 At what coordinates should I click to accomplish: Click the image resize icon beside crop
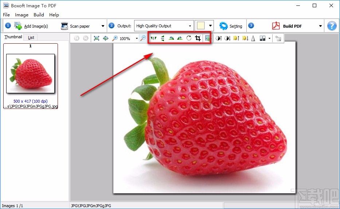click(207, 38)
